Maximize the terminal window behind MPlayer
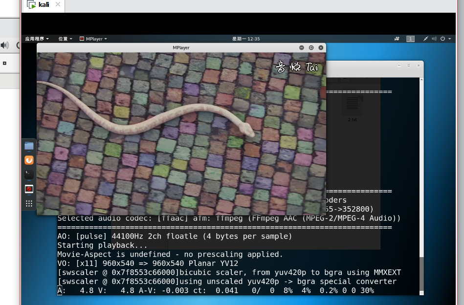 [x=409, y=65]
